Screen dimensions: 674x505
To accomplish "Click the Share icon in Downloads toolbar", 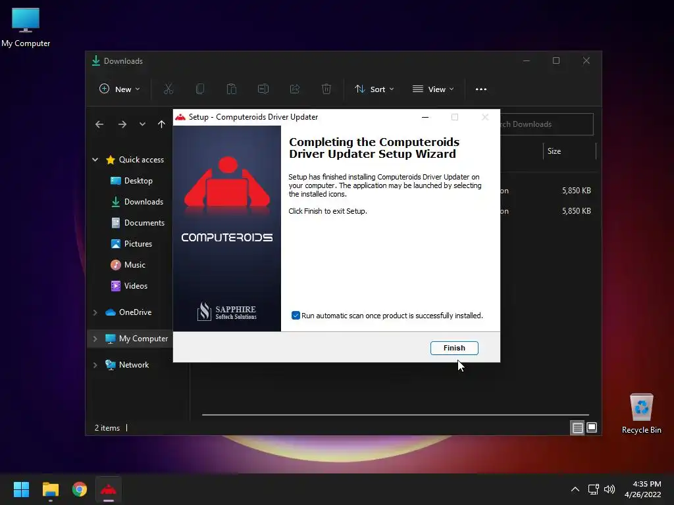I will point(295,89).
